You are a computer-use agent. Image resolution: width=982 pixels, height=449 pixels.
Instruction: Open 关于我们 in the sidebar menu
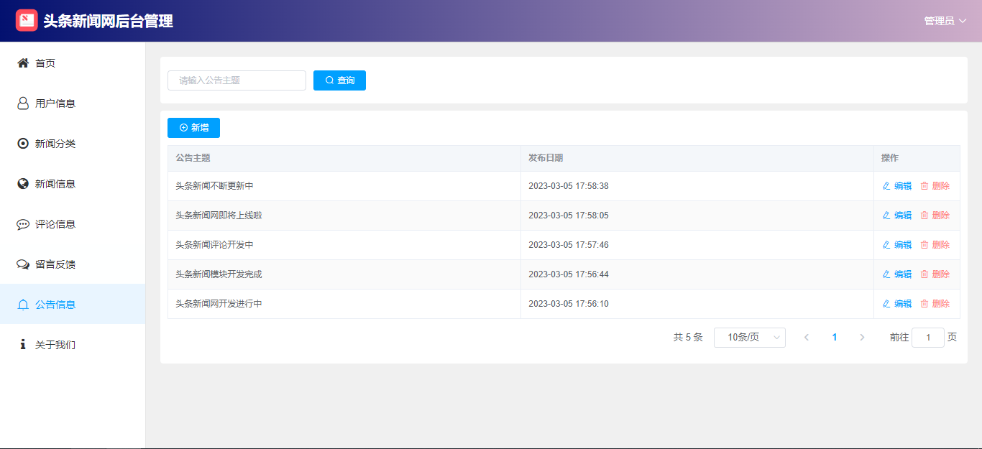coord(55,345)
